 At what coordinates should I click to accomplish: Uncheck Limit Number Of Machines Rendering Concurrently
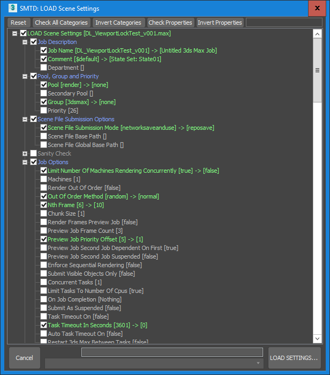pos(44,171)
